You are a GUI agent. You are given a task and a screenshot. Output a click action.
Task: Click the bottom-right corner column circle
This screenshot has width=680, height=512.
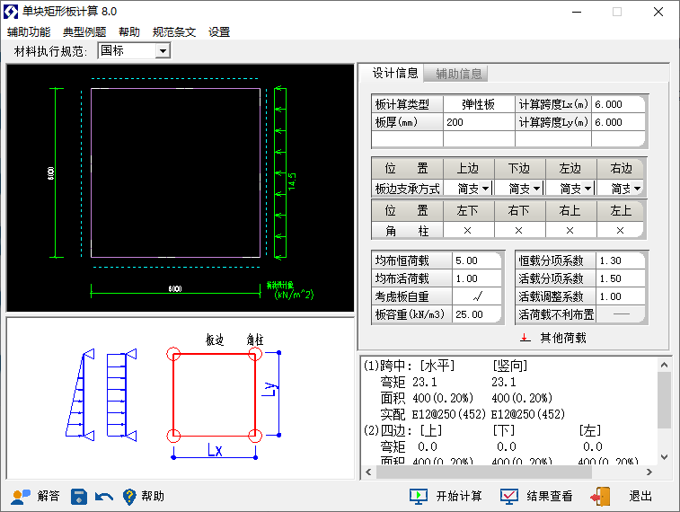point(255,436)
